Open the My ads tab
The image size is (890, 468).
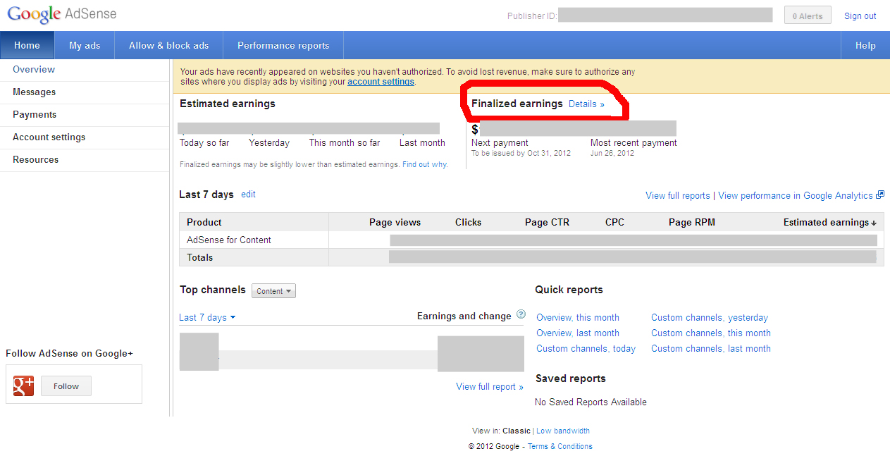point(85,46)
